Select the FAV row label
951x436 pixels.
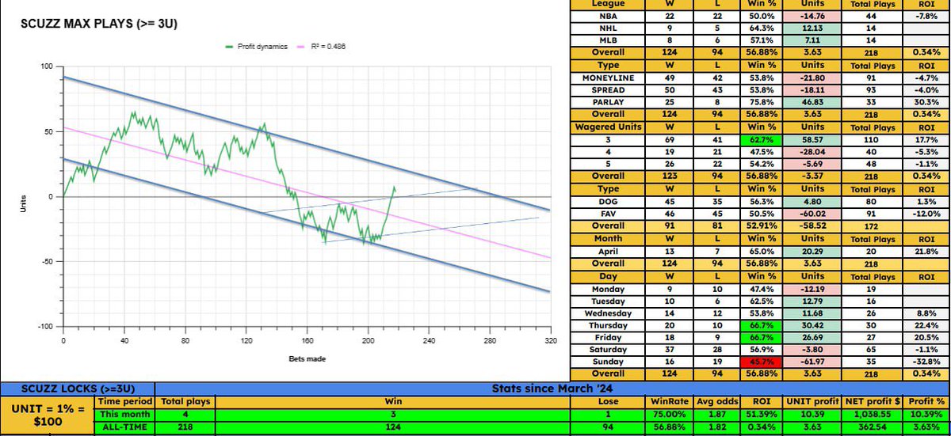(609, 214)
